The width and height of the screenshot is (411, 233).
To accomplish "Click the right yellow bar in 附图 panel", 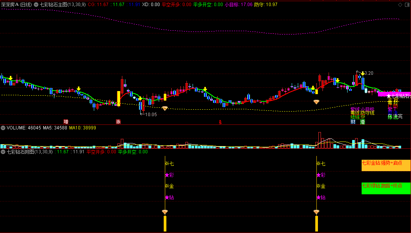I will (316, 224).
